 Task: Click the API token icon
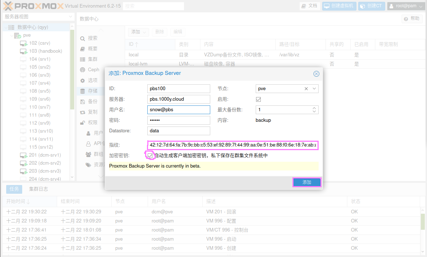[x=88, y=144]
